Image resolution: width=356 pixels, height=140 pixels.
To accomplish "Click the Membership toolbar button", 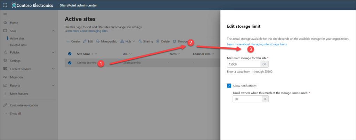I will pos(106,41).
